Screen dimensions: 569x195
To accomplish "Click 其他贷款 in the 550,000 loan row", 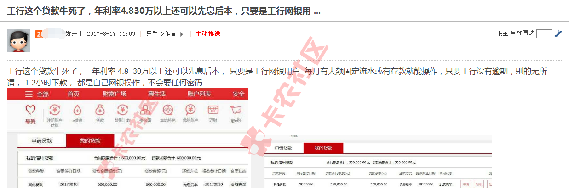I will (x=279, y=184).
